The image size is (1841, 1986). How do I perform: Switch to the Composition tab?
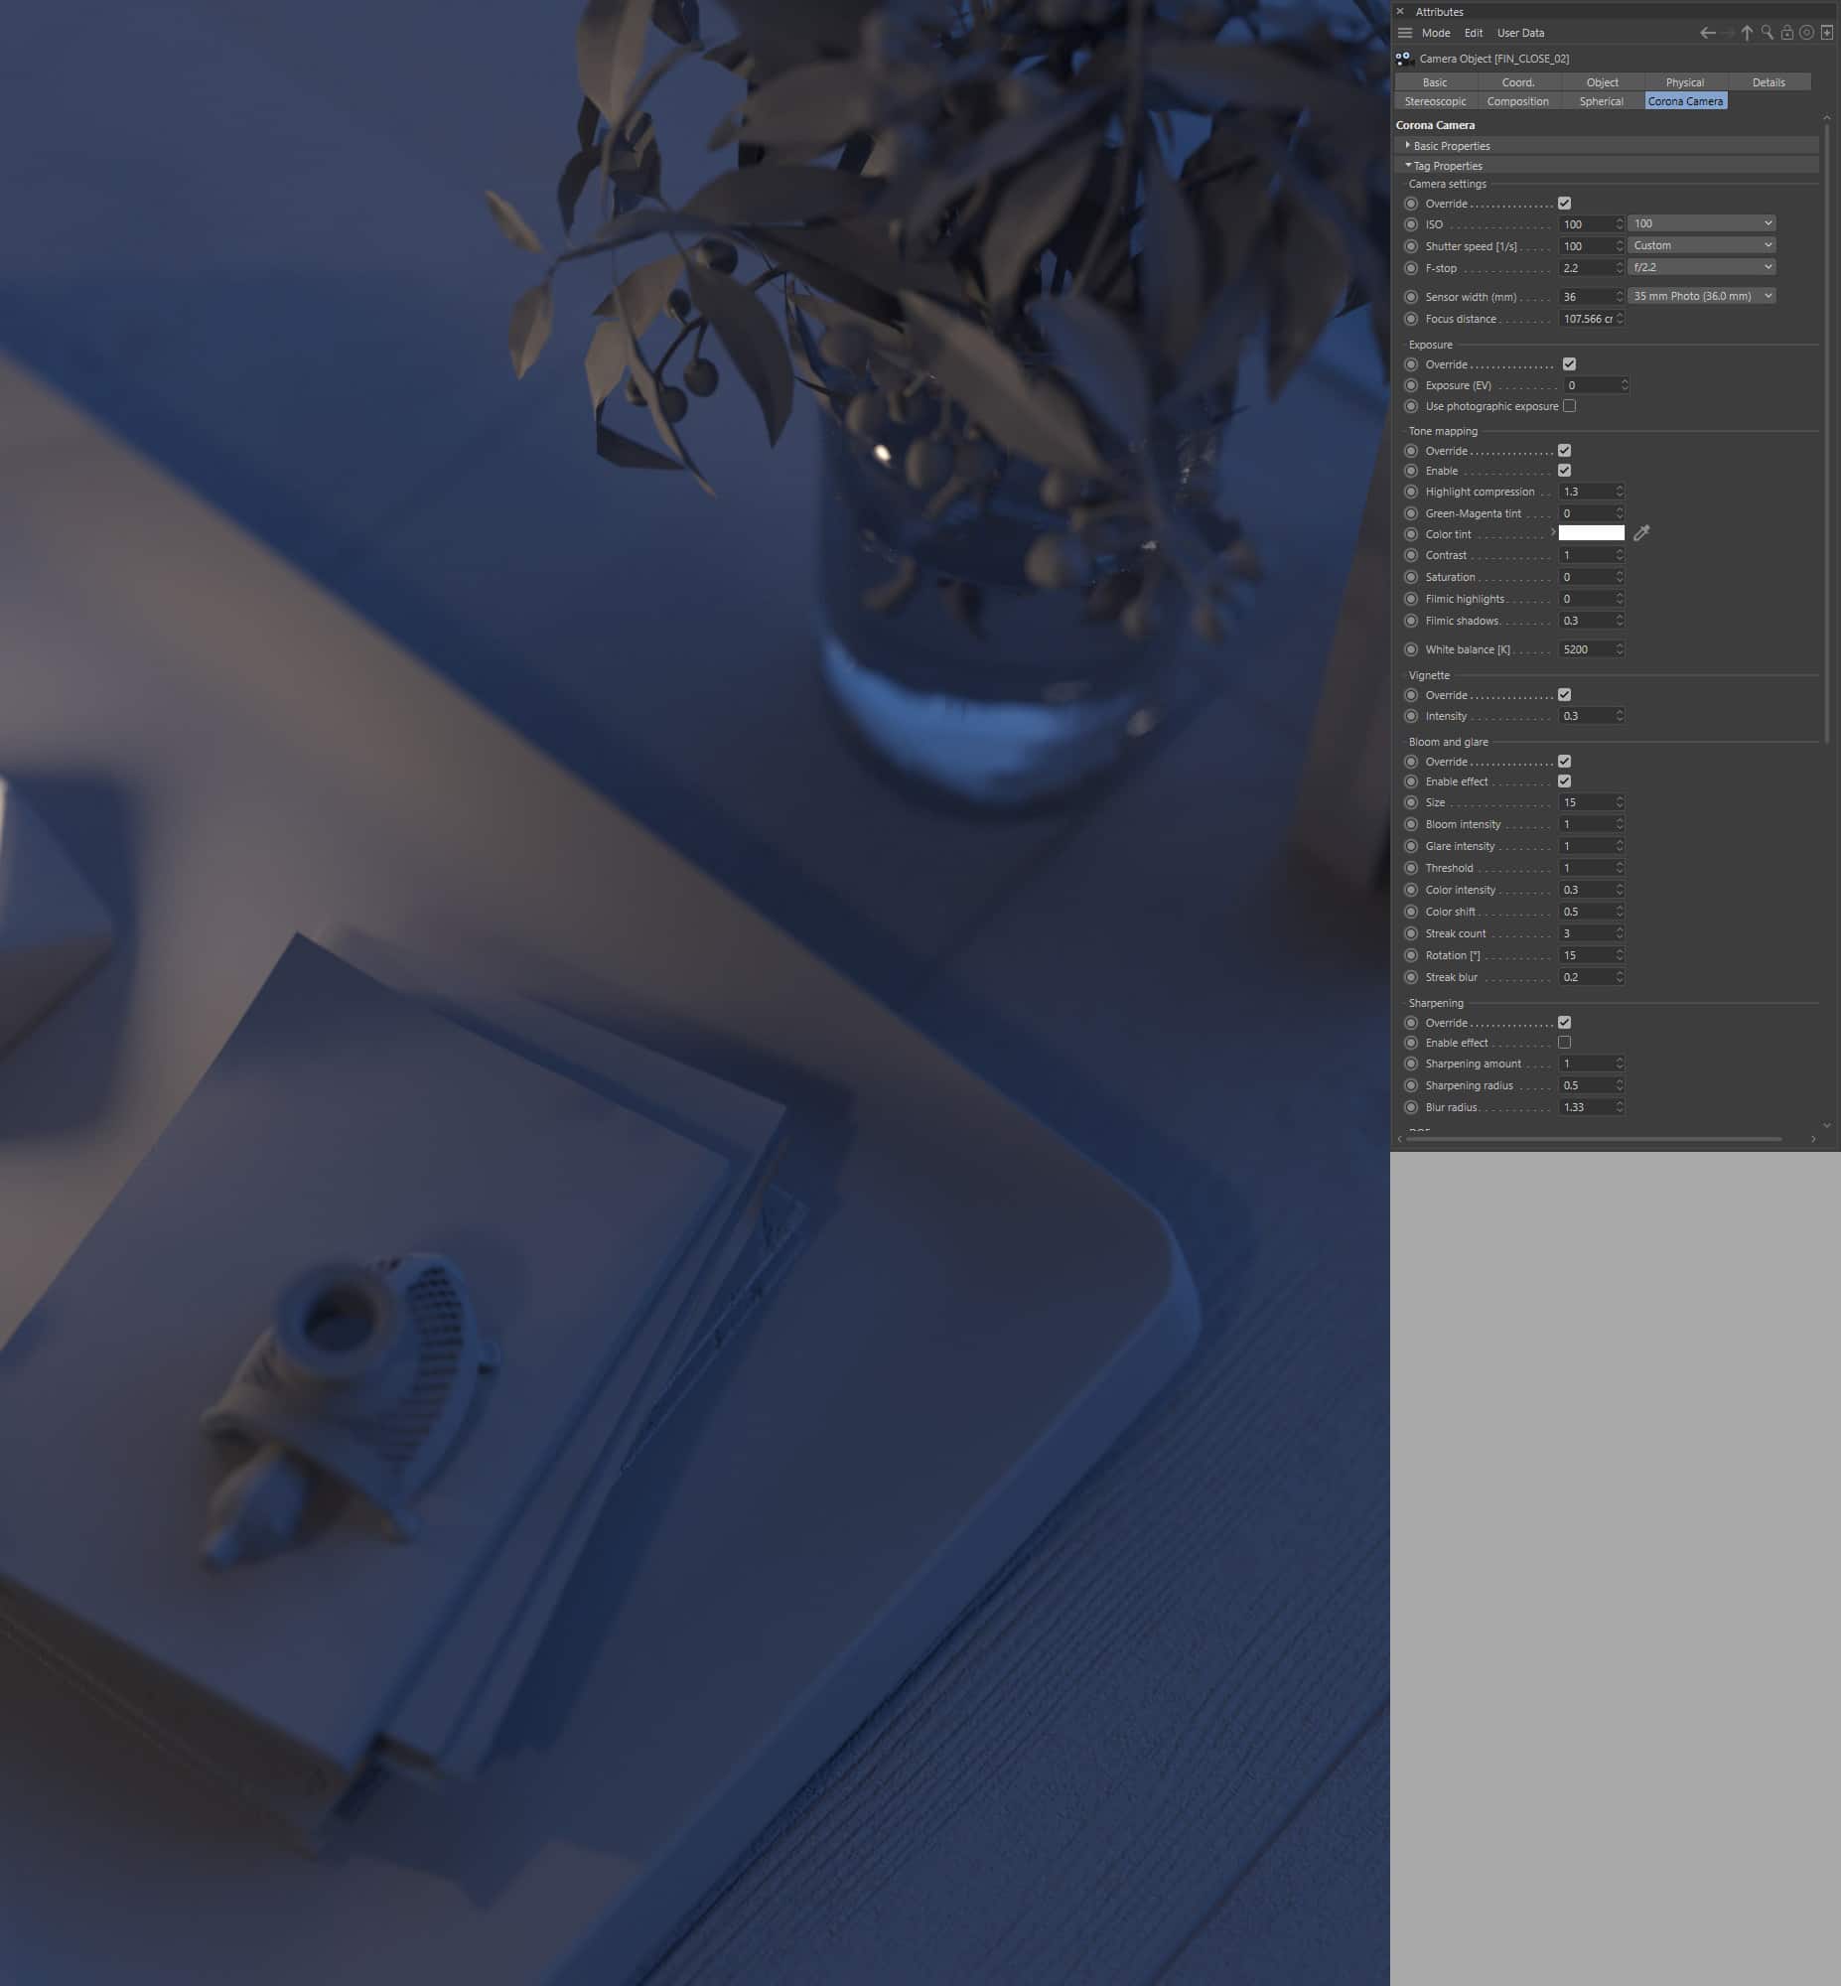point(1518,101)
